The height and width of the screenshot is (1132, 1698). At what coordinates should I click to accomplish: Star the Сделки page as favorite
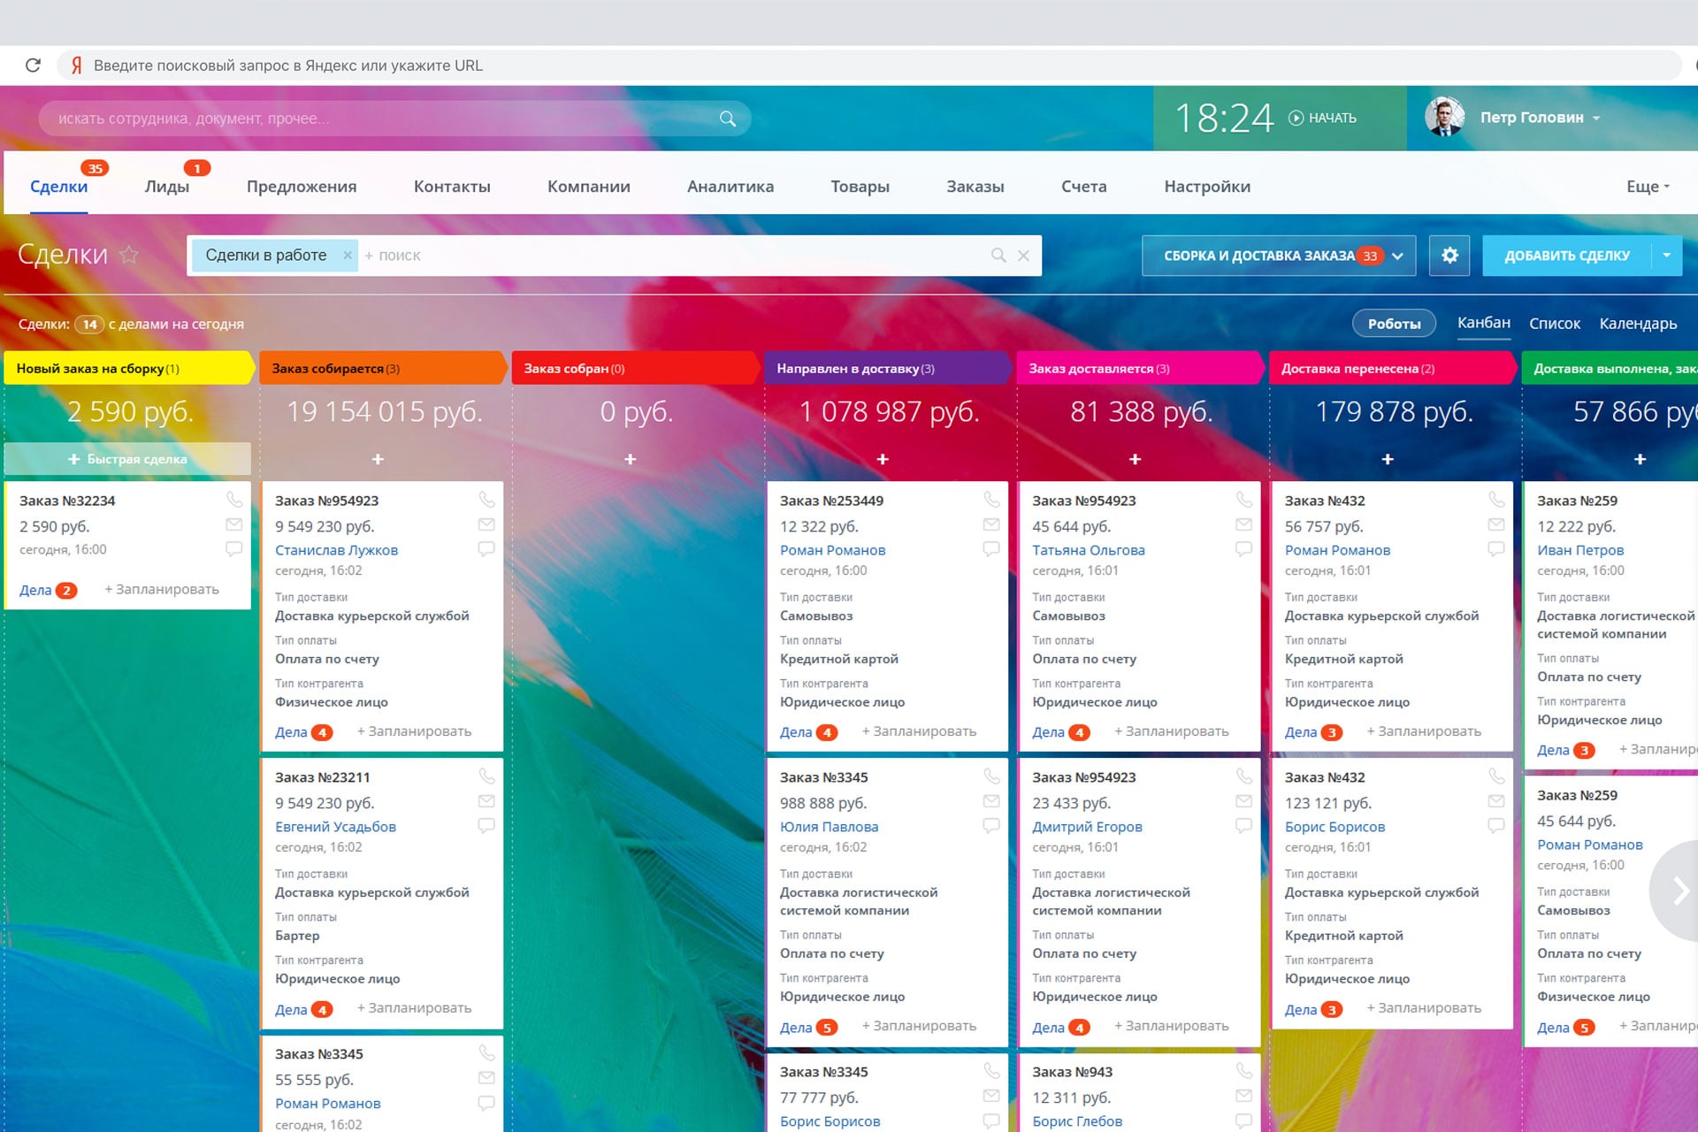[129, 256]
